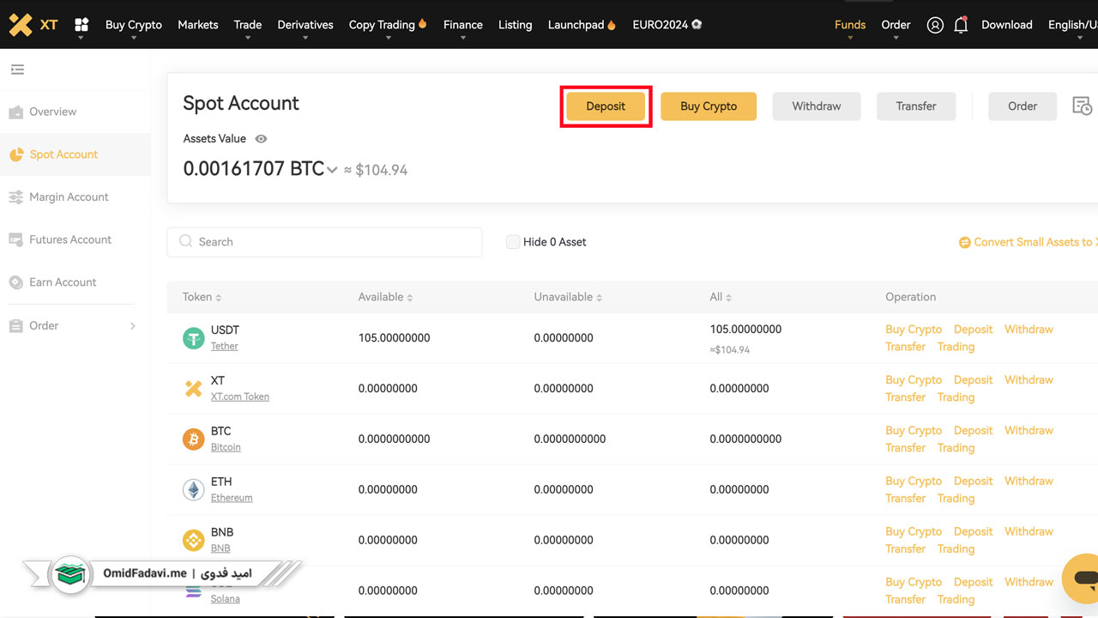The image size is (1098, 618).
Task: Click Buy Crypto link in BNB row
Action: (x=914, y=532)
